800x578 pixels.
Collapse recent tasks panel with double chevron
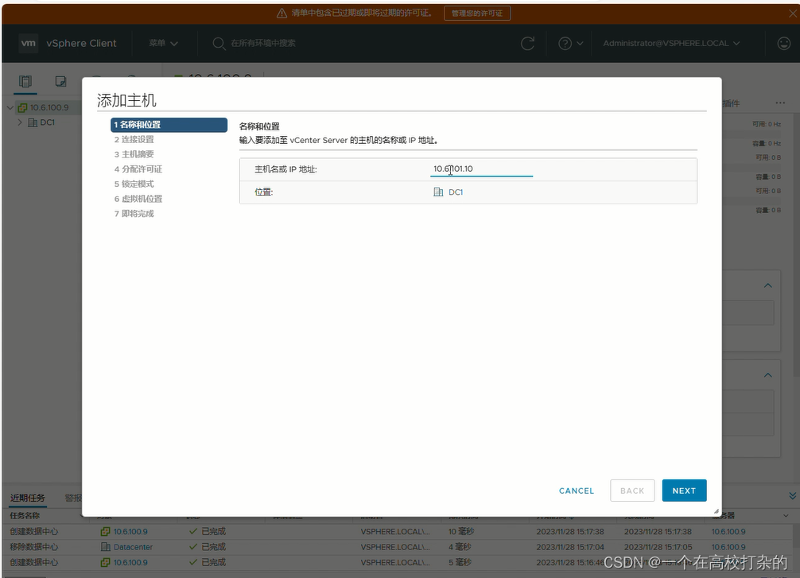(792, 496)
